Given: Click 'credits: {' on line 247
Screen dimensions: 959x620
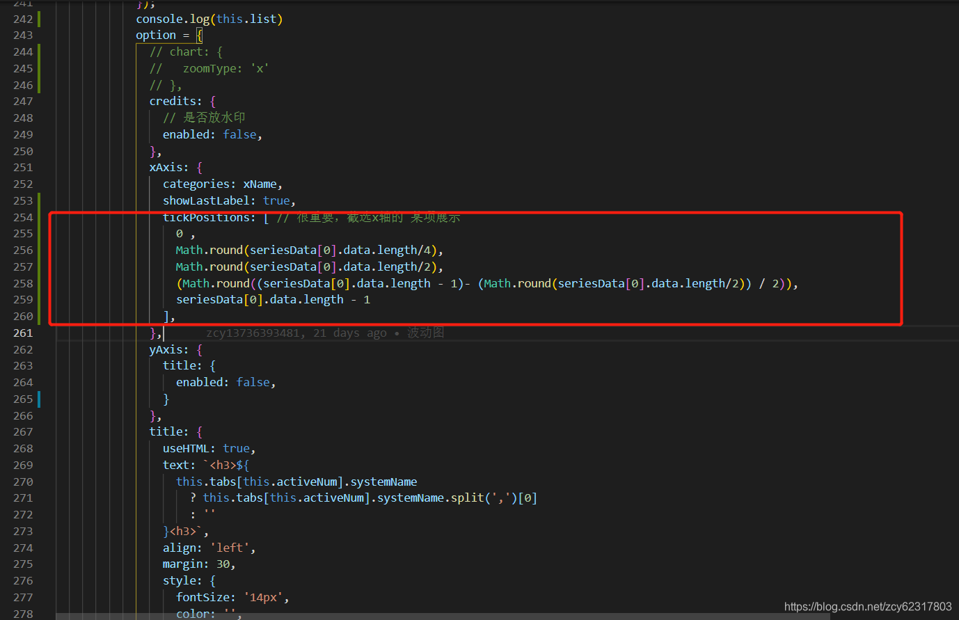Looking at the screenshot, I should click(182, 101).
